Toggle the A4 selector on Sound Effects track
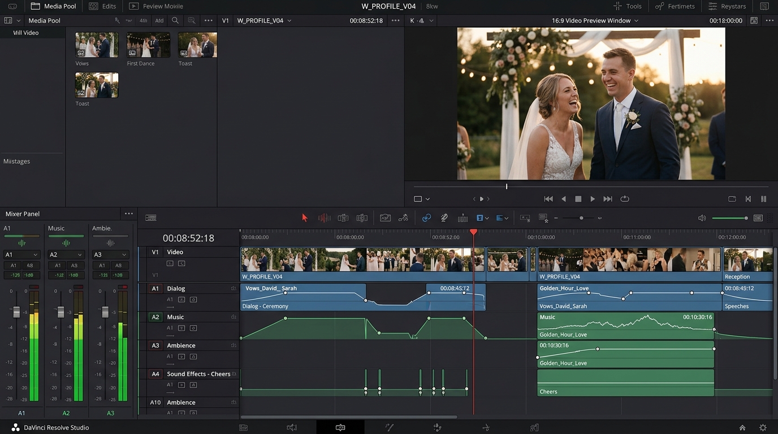The height and width of the screenshot is (434, 778). [155, 374]
